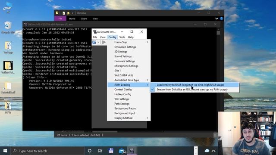The height and width of the screenshot is (155, 276).
Task: Open Firmware Settings entry
Action: click(129, 61)
